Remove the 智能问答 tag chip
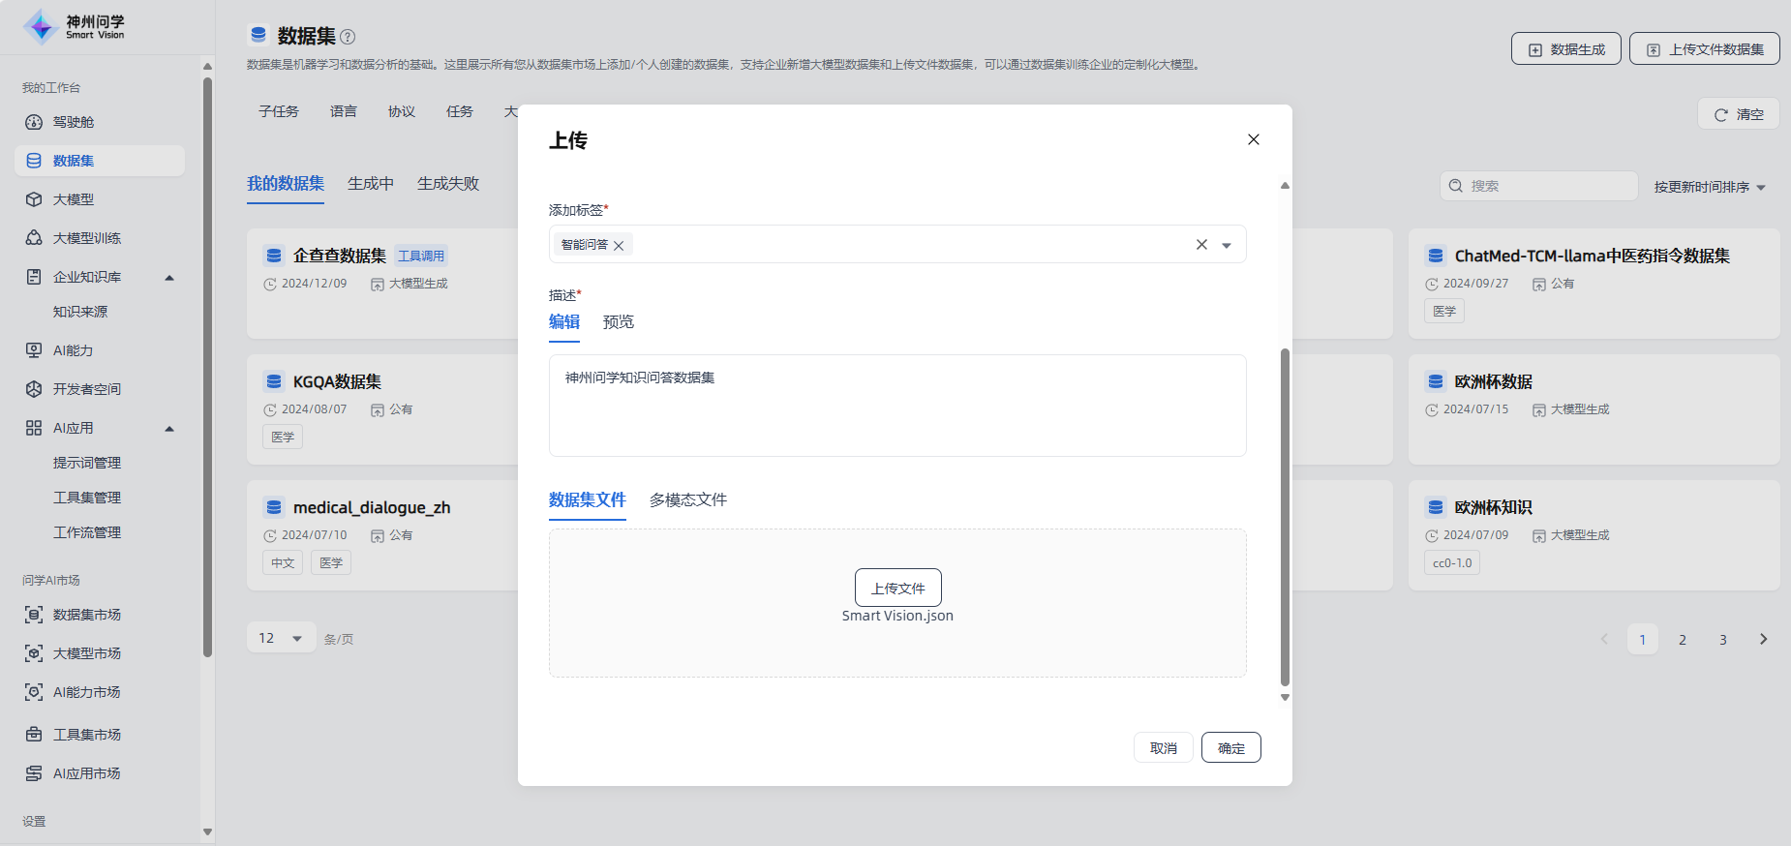 [x=619, y=246]
